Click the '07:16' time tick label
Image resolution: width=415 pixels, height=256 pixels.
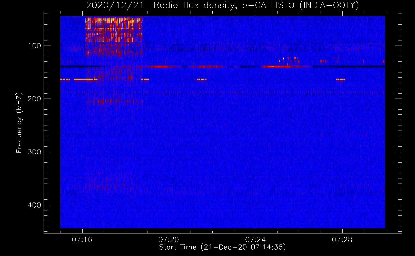(x=82, y=240)
